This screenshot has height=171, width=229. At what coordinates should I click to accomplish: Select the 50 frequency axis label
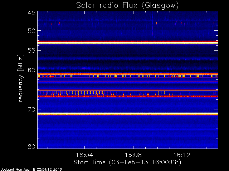31,31
